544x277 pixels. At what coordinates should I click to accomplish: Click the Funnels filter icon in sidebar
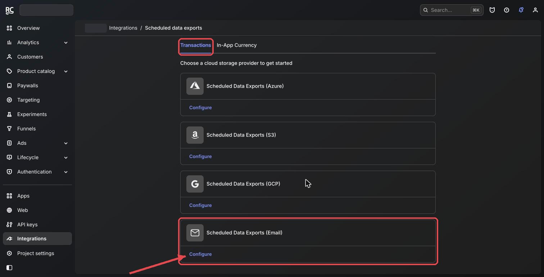[9, 129]
